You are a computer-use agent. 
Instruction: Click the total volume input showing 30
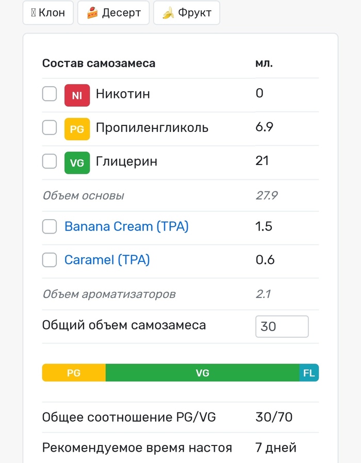[282, 326]
